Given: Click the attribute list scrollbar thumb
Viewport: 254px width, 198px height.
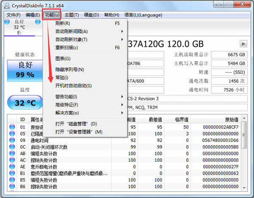Looking at the screenshot, I should pos(244,135).
